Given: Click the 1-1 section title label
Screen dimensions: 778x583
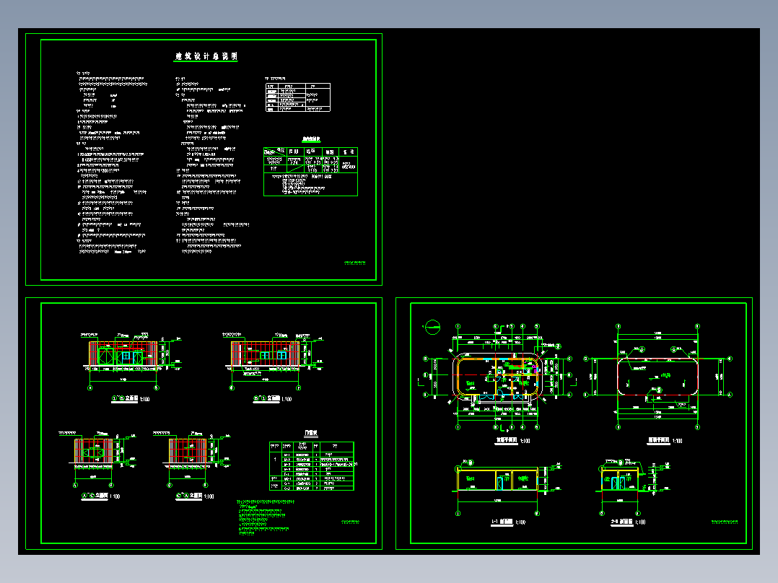Looking at the screenshot, I should [x=508, y=522].
